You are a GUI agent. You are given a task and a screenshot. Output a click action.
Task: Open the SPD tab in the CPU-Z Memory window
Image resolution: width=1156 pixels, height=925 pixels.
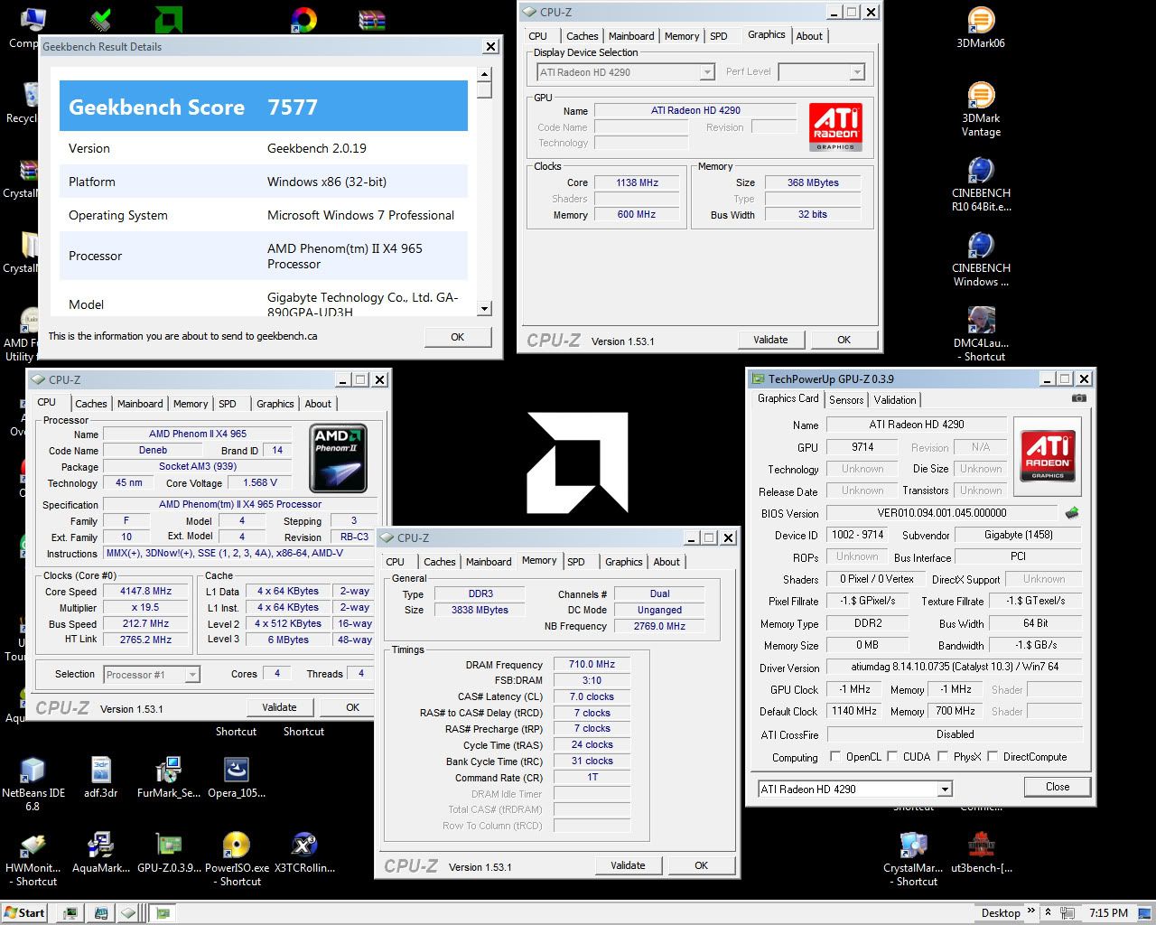(x=576, y=562)
